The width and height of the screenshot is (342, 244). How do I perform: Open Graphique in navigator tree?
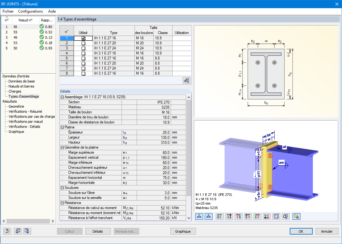[16, 132]
